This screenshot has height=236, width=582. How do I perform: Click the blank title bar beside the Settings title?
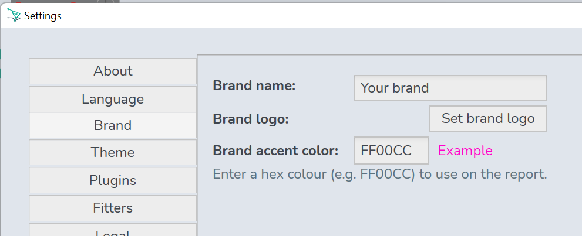(319, 16)
